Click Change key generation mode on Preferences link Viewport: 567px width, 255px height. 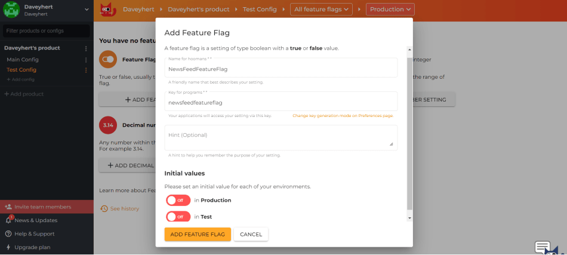coord(343,116)
